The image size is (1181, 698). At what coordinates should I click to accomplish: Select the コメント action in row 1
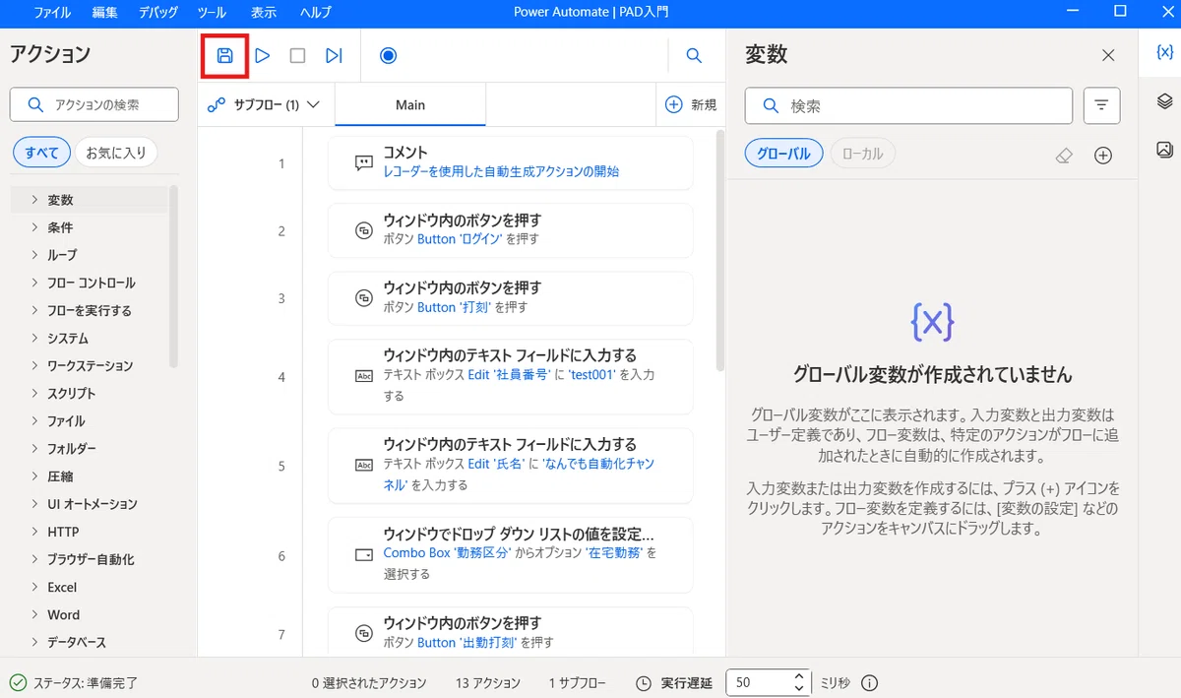point(511,162)
